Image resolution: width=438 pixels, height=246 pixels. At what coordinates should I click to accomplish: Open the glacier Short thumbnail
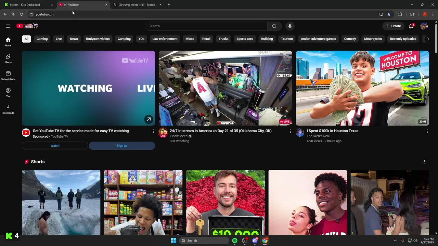(61, 203)
